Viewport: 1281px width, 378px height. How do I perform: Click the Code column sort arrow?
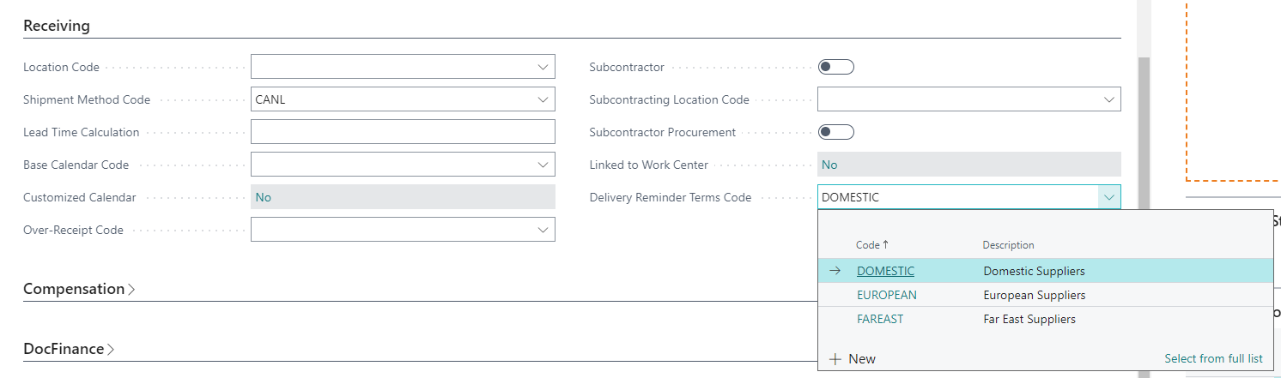tap(885, 245)
